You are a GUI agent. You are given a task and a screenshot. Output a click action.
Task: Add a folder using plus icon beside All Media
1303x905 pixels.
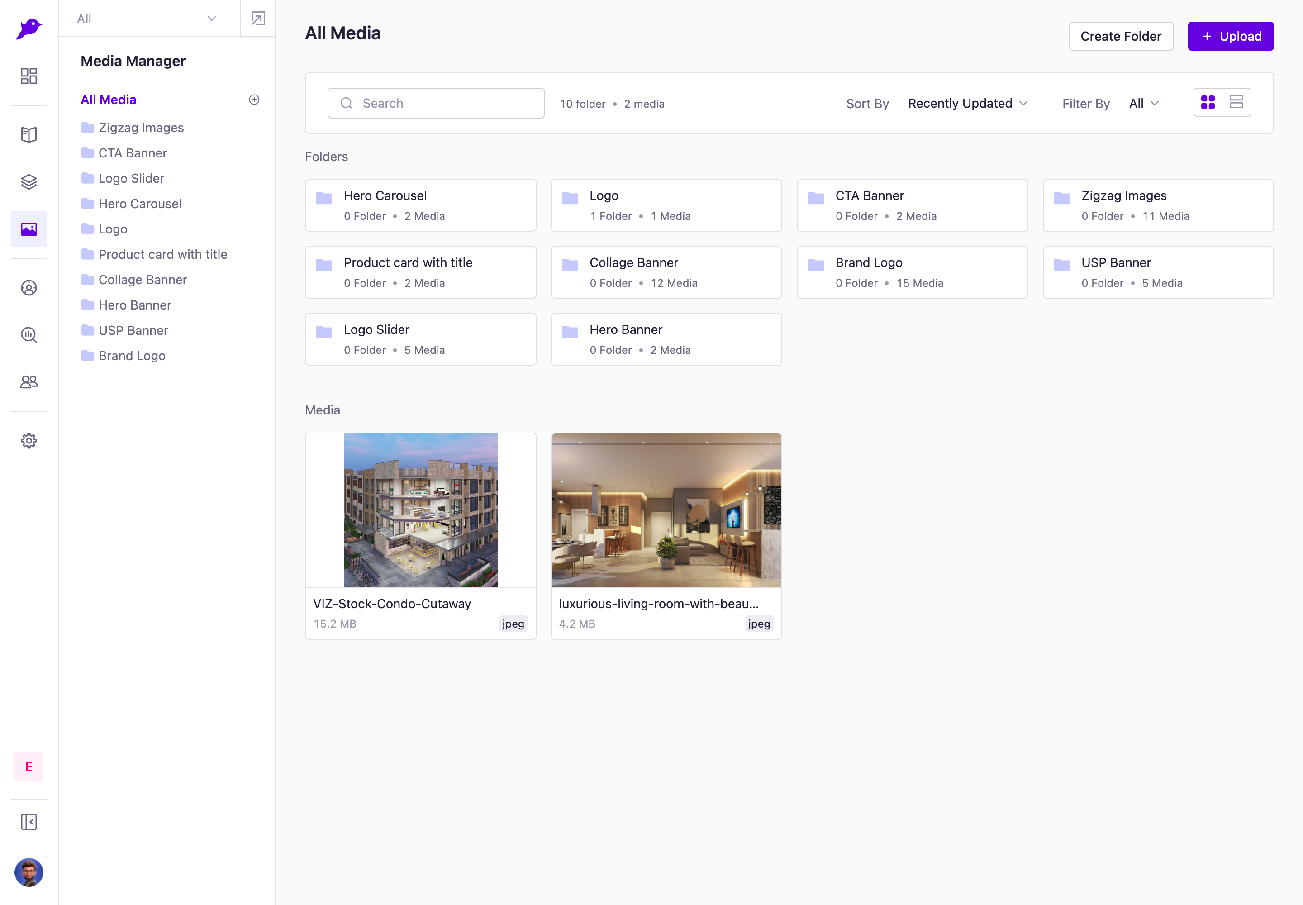[254, 100]
